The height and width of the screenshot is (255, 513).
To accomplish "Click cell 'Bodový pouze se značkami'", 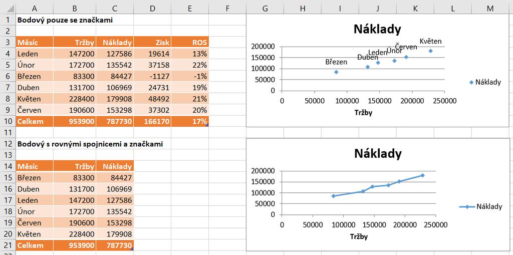I will point(65,20).
